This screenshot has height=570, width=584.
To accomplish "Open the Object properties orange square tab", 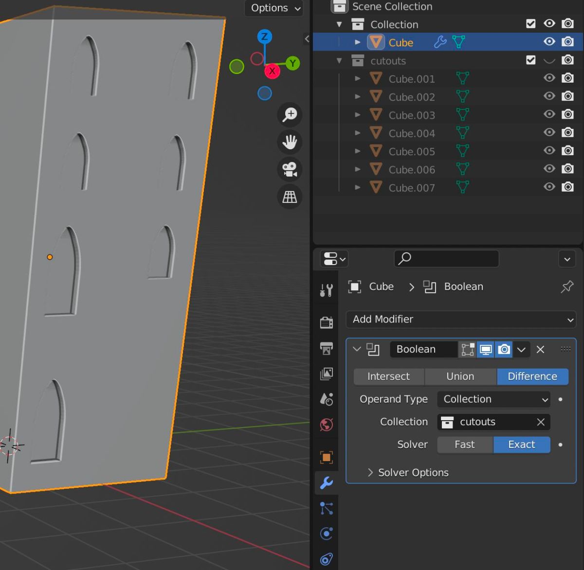I will coord(327,457).
